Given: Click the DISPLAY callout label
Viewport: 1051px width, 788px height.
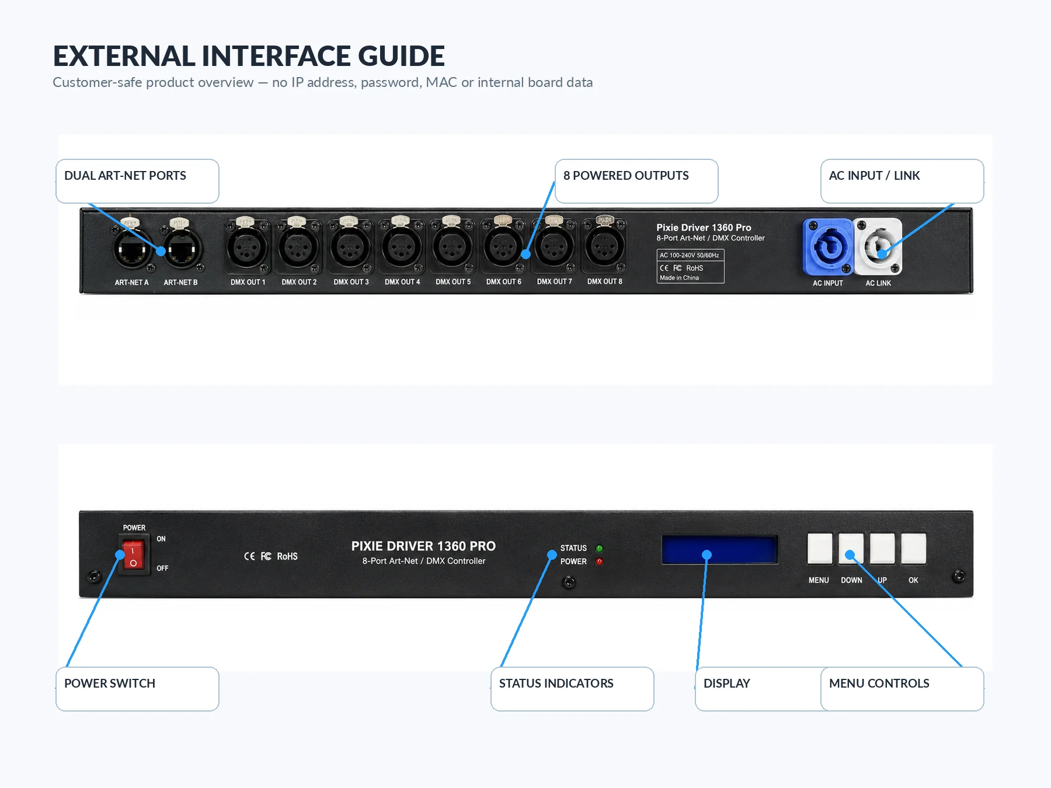Looking at the screenshot, I should [x=758, y=689].
